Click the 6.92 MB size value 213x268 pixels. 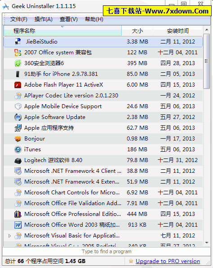[x=138, y=192]
